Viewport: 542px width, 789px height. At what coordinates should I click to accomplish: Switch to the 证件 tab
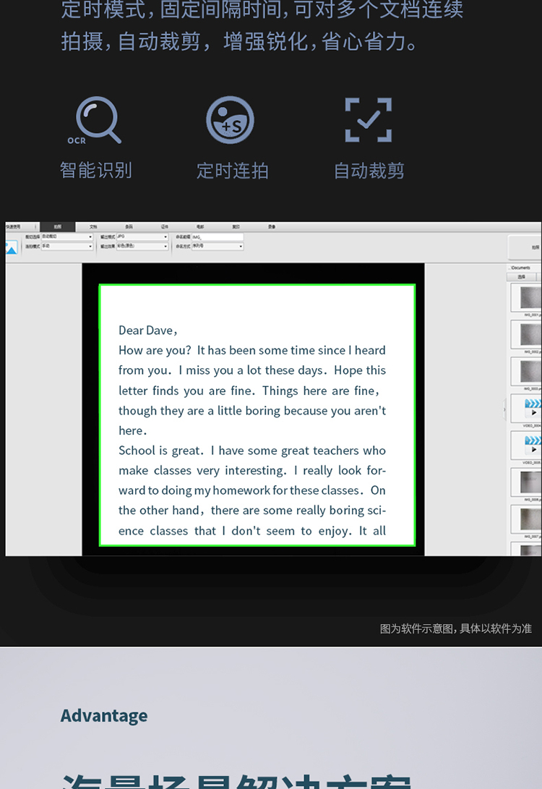[x=165, y=227]
